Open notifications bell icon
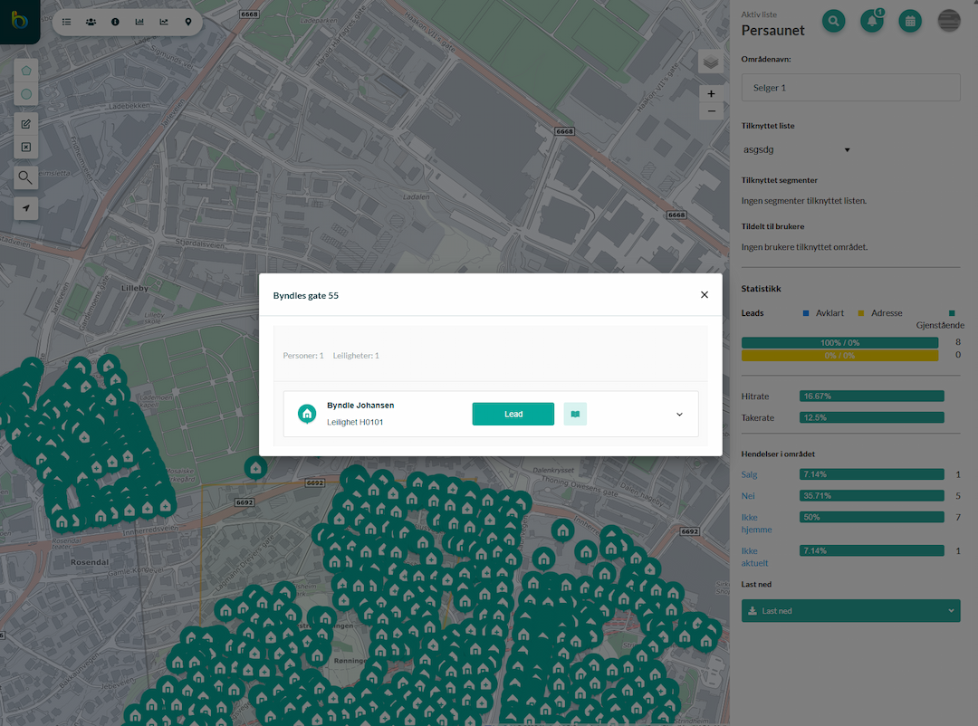This screenshot has width=978, height=726. pyautogui.click(x=872, y=22)
